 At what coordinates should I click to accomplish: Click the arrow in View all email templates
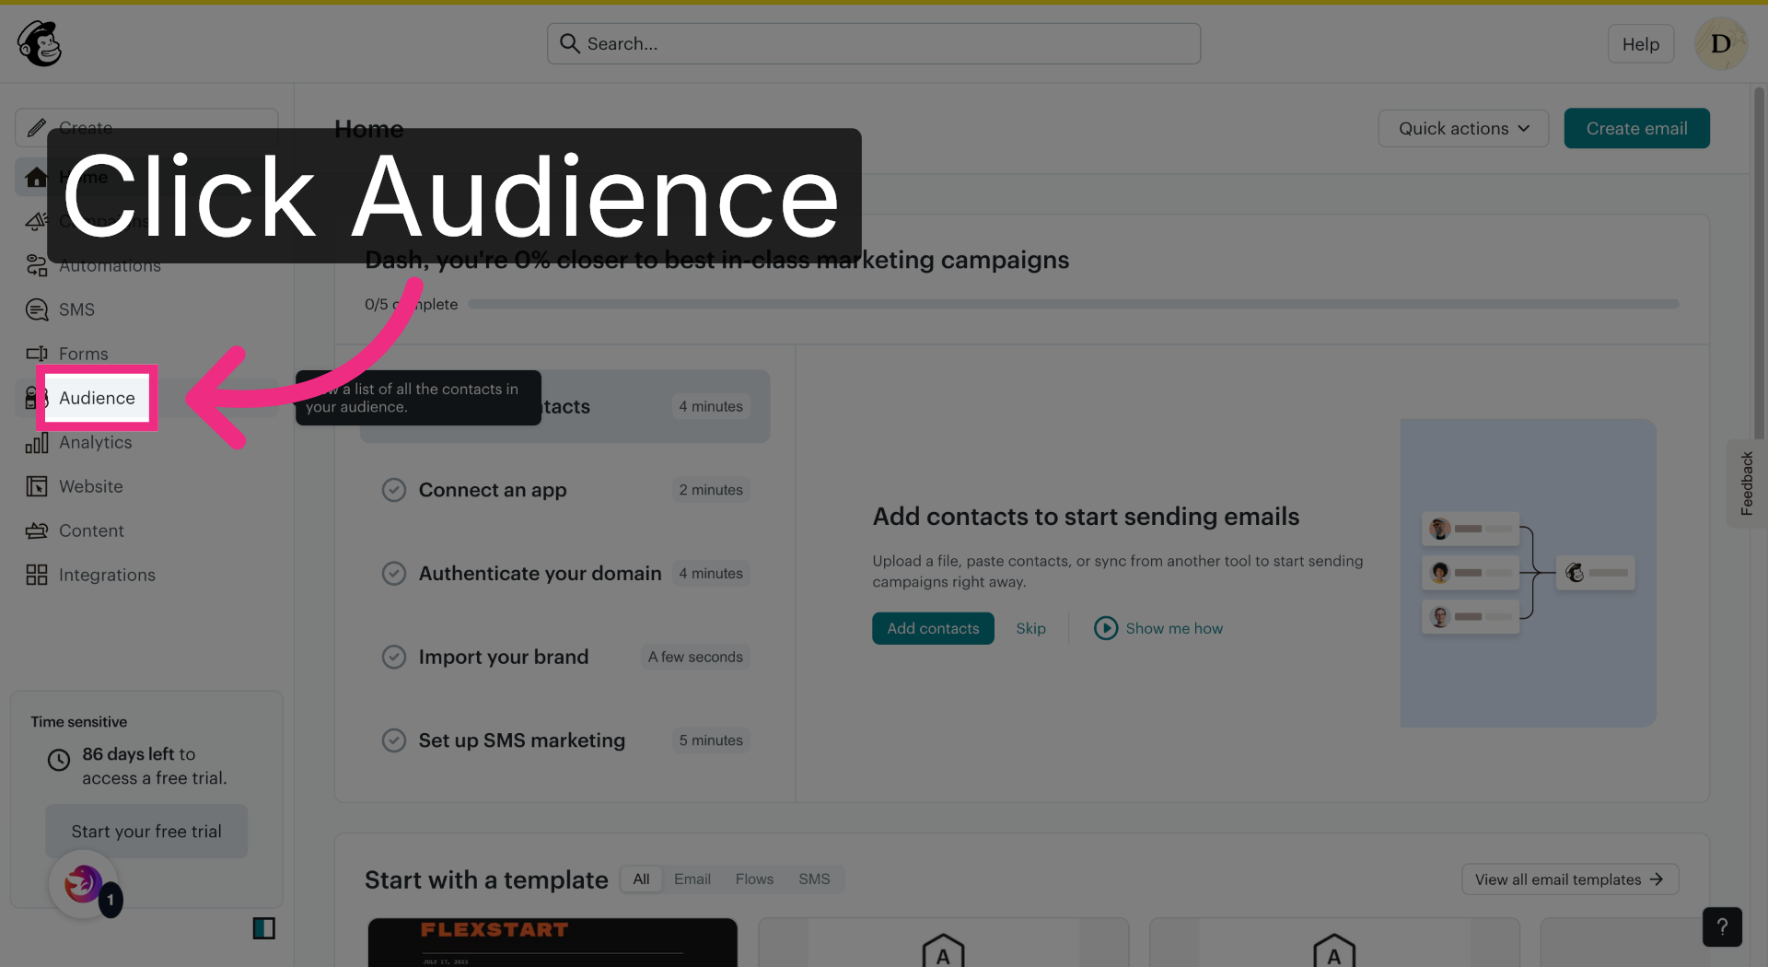click(1657, 880)
